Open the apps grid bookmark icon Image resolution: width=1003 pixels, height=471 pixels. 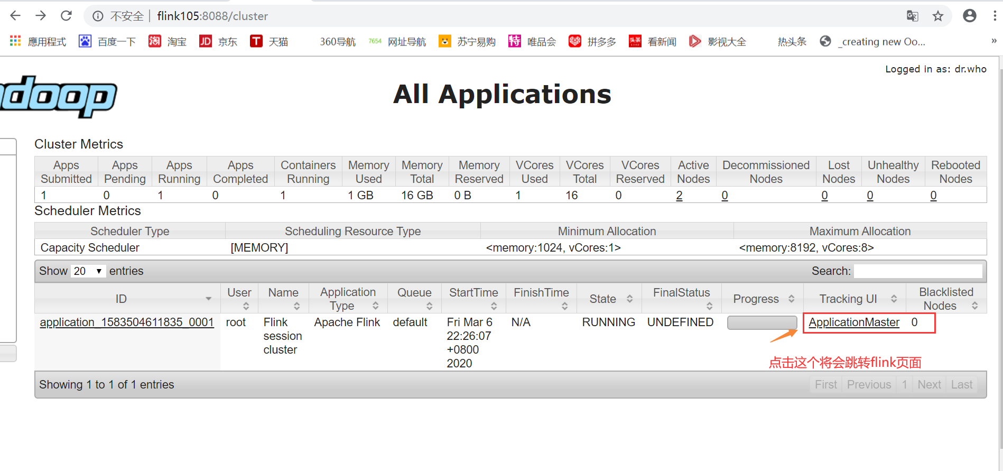15,41
